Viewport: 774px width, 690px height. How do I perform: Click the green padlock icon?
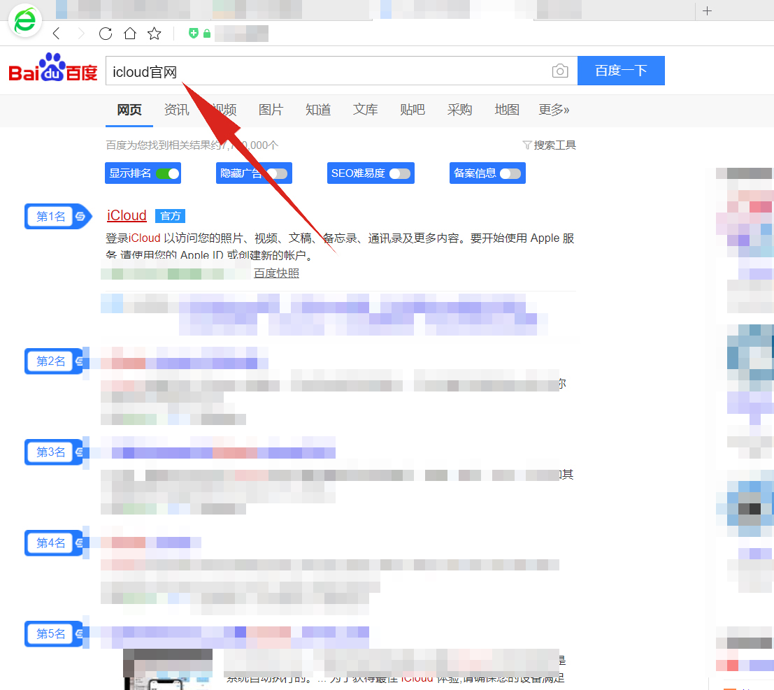pos(207,34)
